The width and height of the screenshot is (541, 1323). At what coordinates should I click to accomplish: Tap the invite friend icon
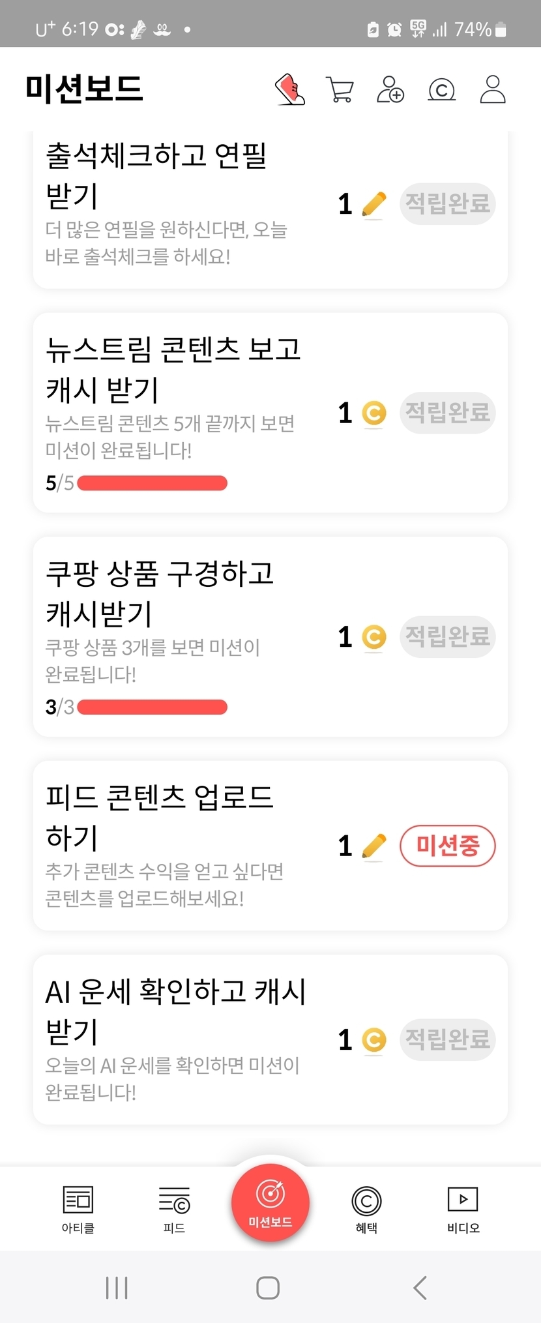coord(390,90)
